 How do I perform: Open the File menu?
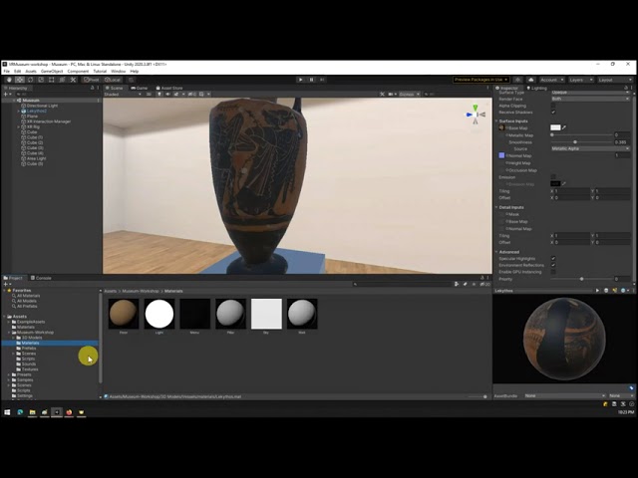[x=7, y=71]
